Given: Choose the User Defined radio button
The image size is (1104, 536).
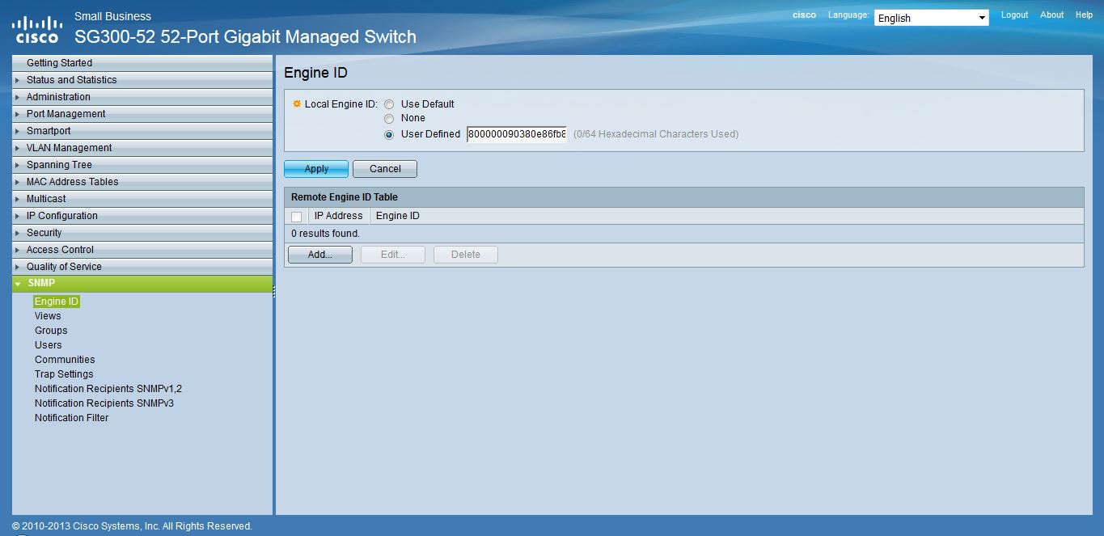Looking at the screenshot, I should 390,134.
